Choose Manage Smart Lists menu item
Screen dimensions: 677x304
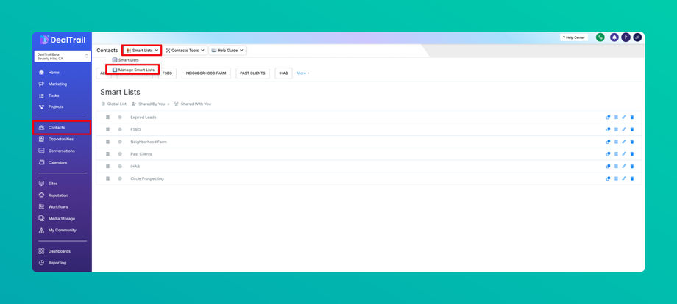tap(133, 69)
